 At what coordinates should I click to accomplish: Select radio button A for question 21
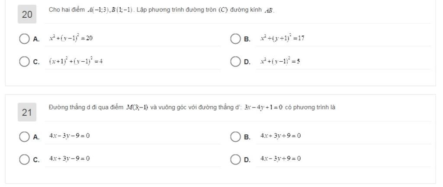[24, 136]
